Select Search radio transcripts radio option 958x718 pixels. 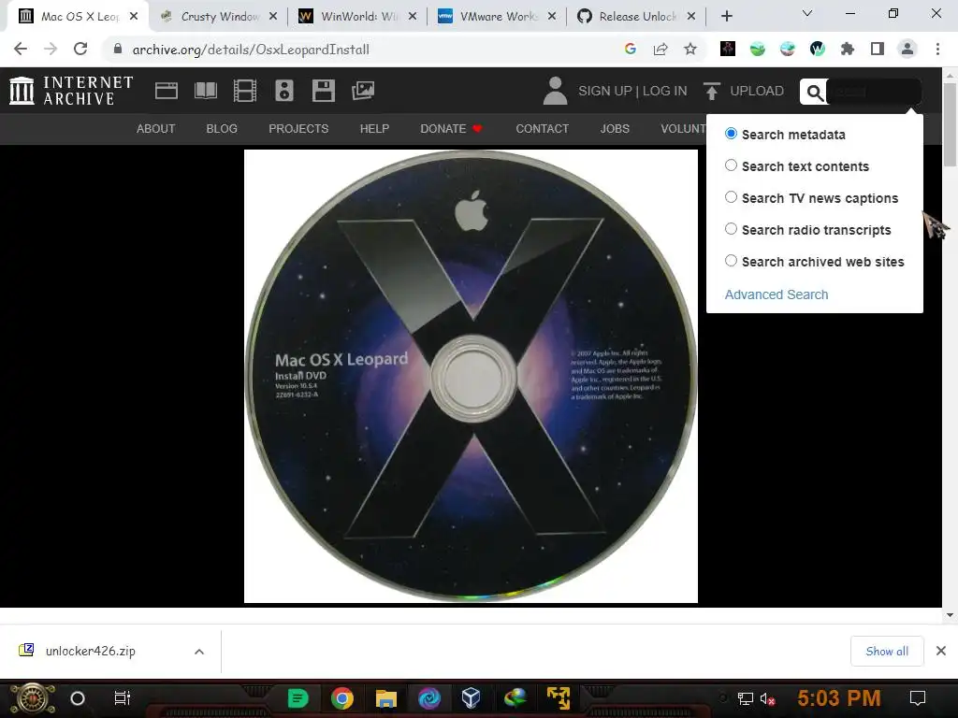click(731, 229)
